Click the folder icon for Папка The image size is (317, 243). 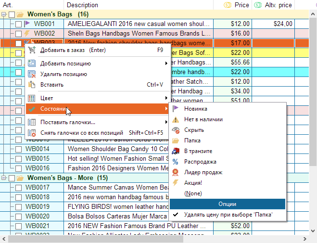pyautogui.click(x=176, y=141)
